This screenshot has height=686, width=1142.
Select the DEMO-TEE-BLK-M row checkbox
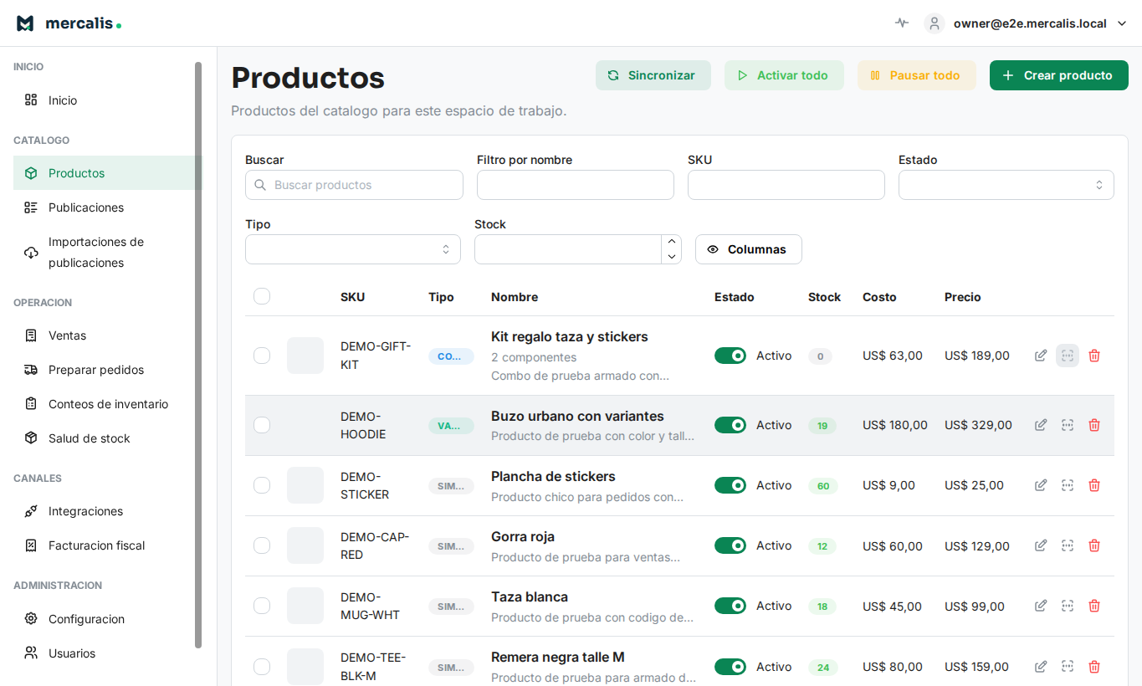262,667
